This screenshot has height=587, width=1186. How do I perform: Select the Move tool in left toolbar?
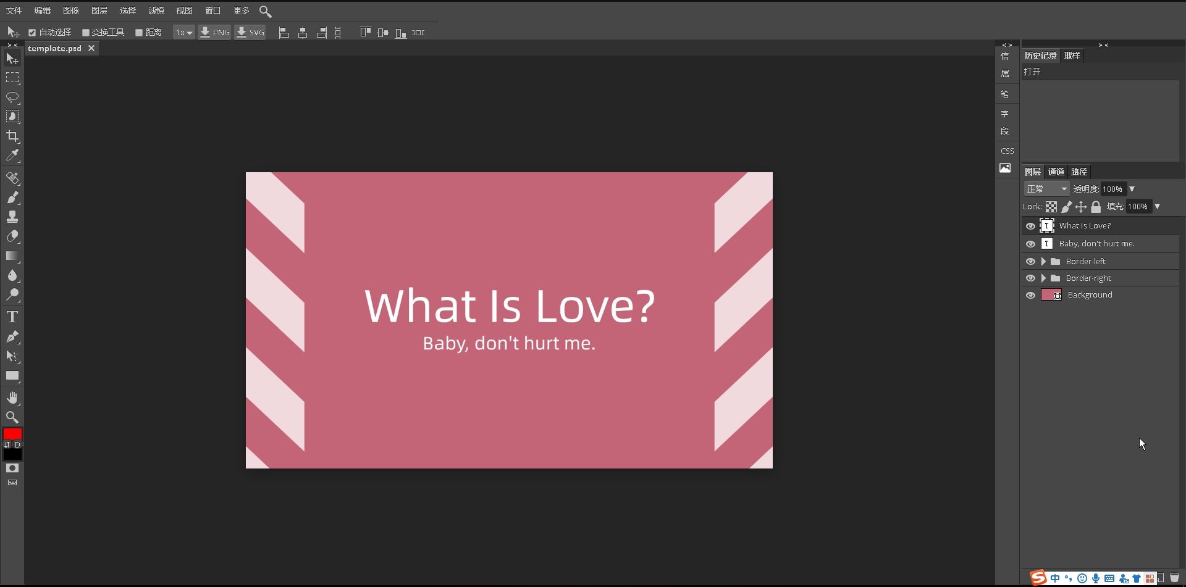[x=12, y=59]
